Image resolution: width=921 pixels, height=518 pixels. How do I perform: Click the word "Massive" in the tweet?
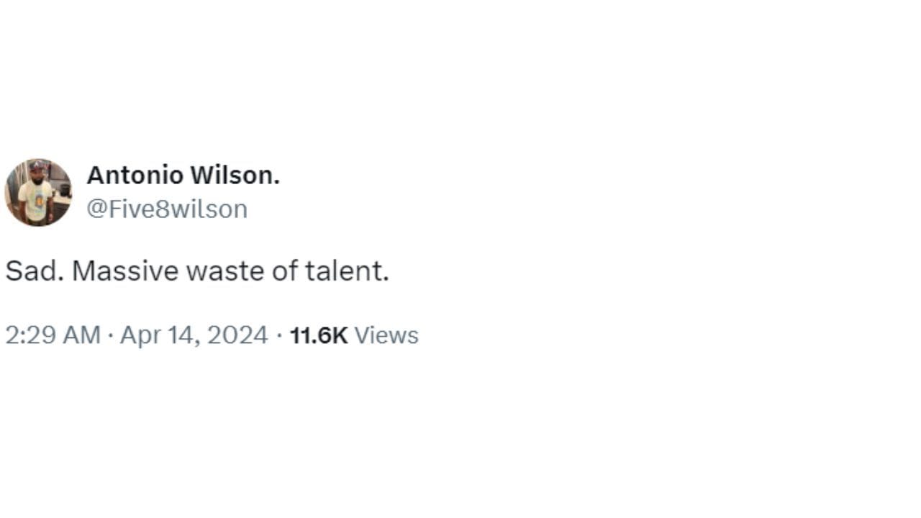tap(125, 271)
